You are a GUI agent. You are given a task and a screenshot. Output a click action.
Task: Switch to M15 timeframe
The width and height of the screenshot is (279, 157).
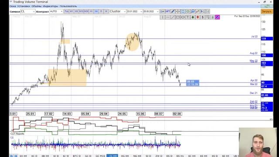click(82, 11)
